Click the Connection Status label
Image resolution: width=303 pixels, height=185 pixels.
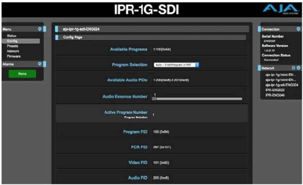(276, 55)
